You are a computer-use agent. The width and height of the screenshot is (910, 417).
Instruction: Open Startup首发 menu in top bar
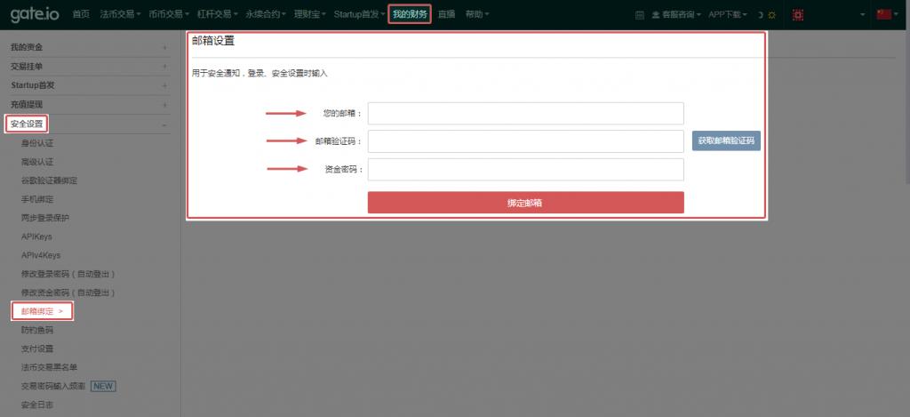(x=359, y=14)
